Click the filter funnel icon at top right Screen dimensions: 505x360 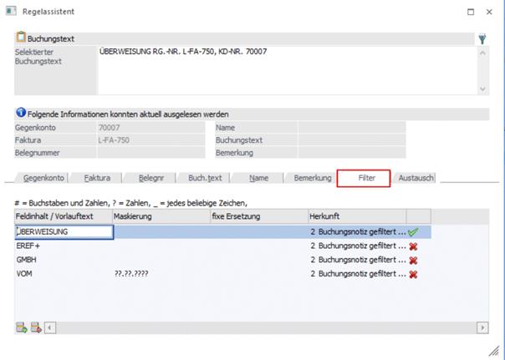482,38
